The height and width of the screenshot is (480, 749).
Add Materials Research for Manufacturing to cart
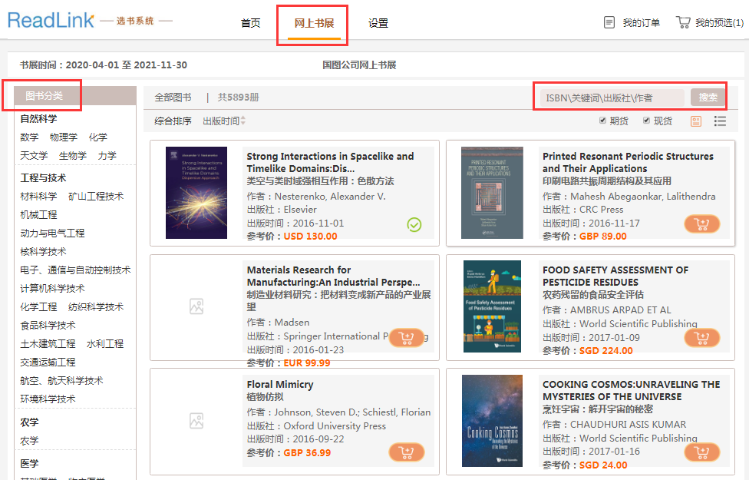pyautogui.click(x=406, y=337)
